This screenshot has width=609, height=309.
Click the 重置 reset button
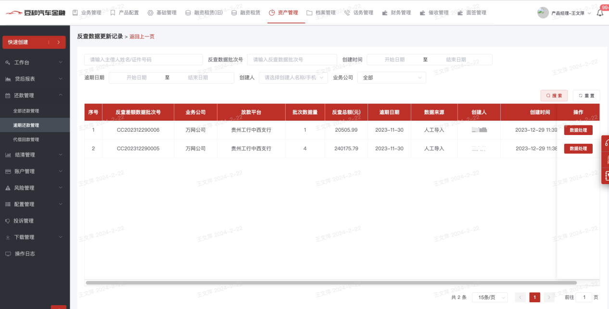pyautogui.click(x=586, y=96)
